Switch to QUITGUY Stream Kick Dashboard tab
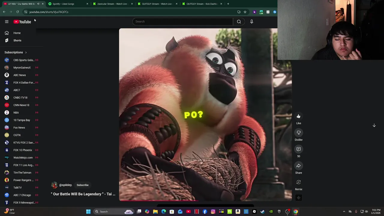The width and height of the screenshot is (384, 216). point(202,4)
